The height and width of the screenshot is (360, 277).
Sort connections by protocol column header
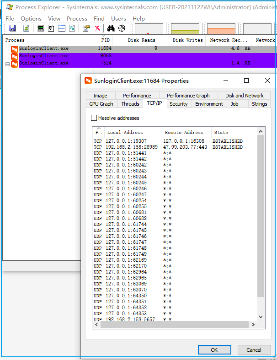pyautogui.click(x=98, y=133)
